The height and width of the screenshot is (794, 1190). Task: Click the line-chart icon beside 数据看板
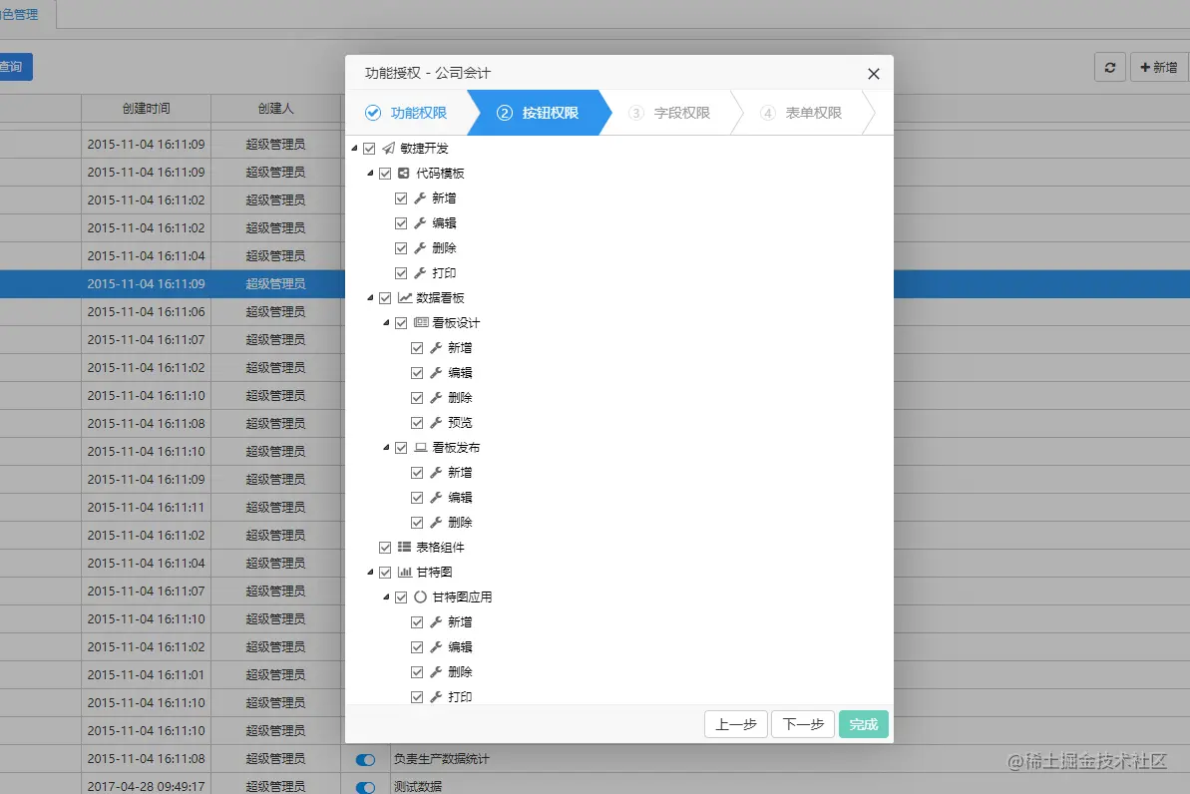405,297
